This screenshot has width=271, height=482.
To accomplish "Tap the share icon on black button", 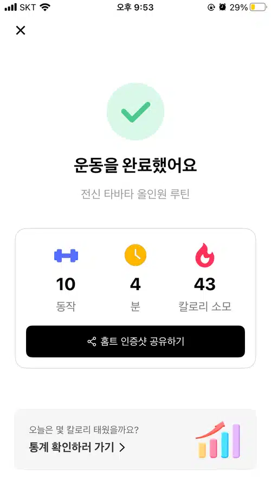I will [x=92, y=342].
